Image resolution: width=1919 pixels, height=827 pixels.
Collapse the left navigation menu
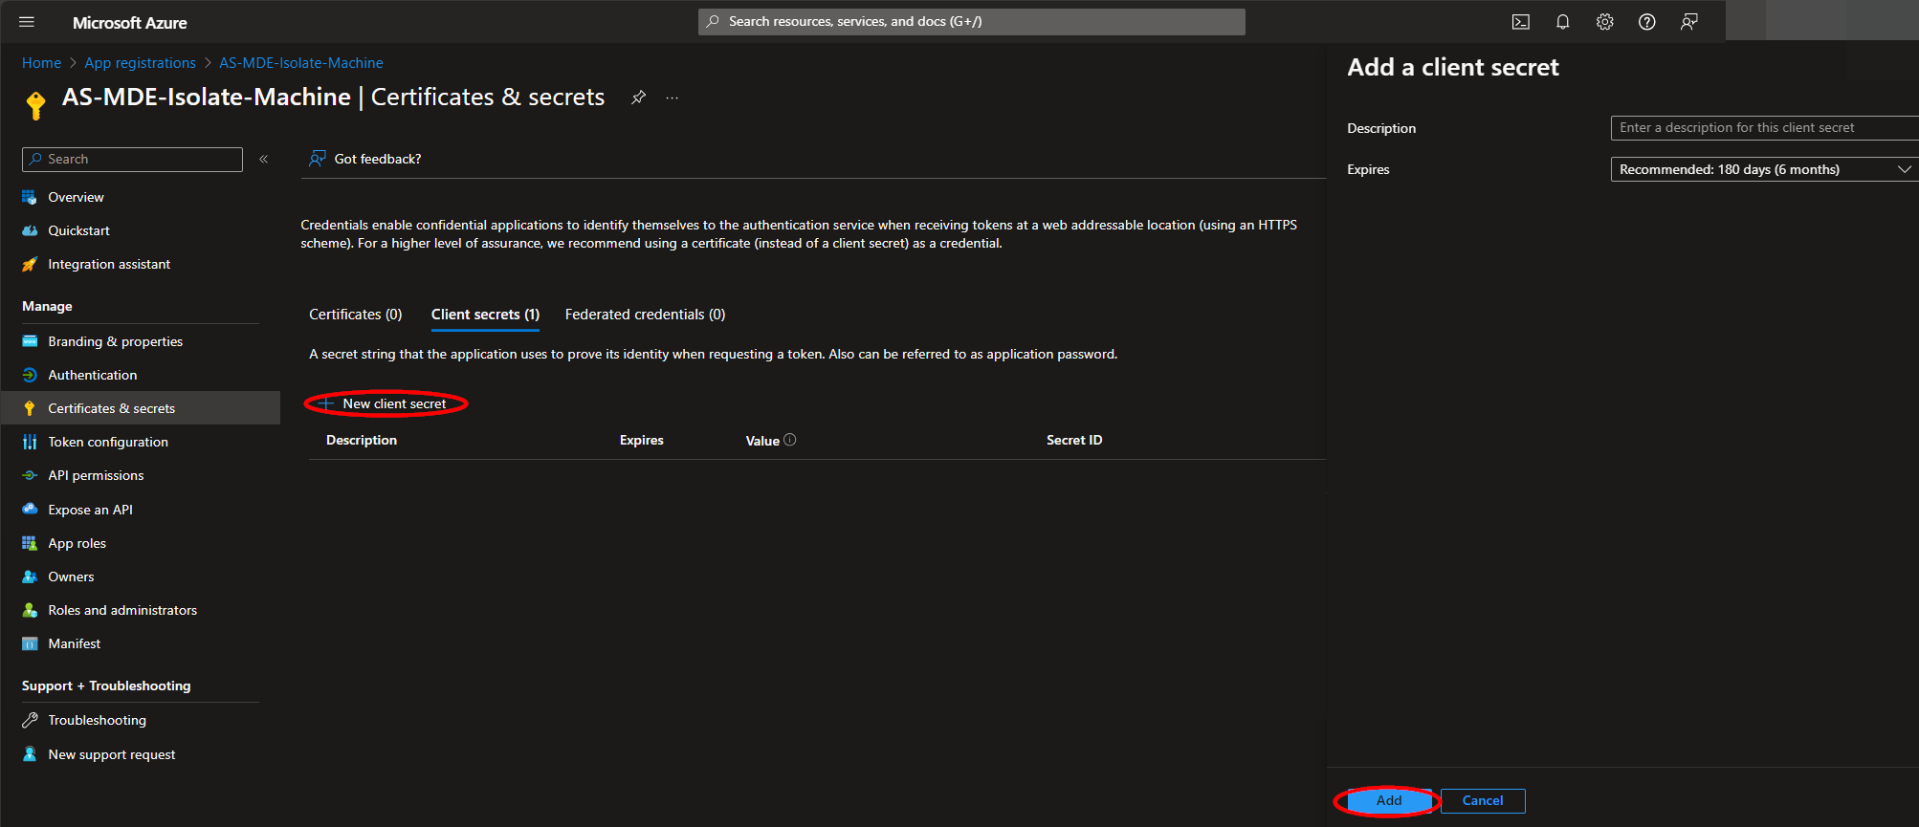coord(263,159)
